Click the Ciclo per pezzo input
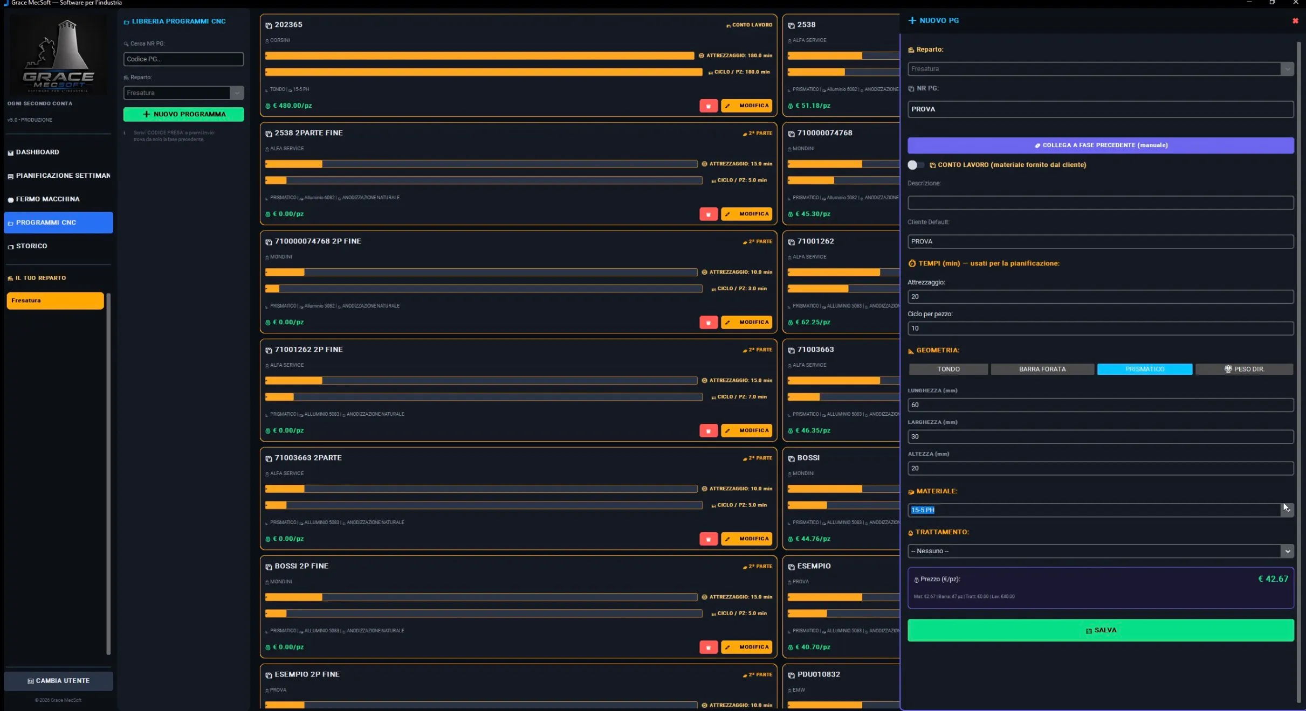The image size is (1306, 711). point(1100,329)
